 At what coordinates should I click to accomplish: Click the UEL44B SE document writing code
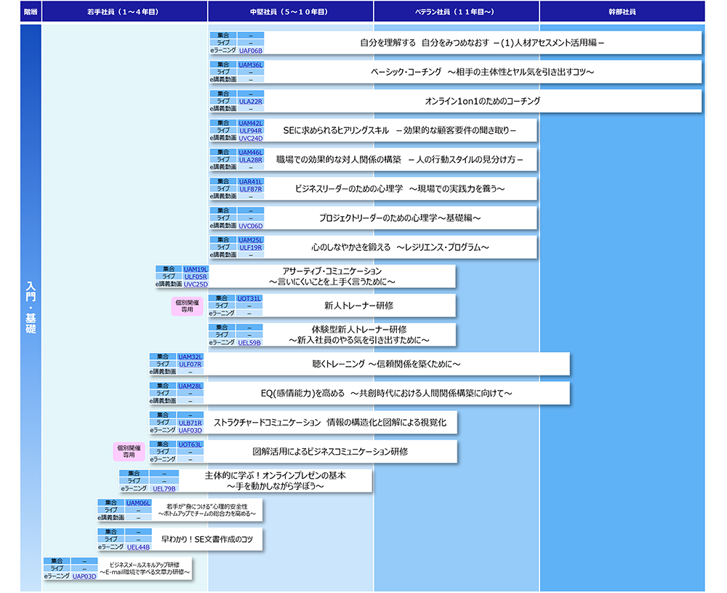pyautogui.click(x=138, y=546)
